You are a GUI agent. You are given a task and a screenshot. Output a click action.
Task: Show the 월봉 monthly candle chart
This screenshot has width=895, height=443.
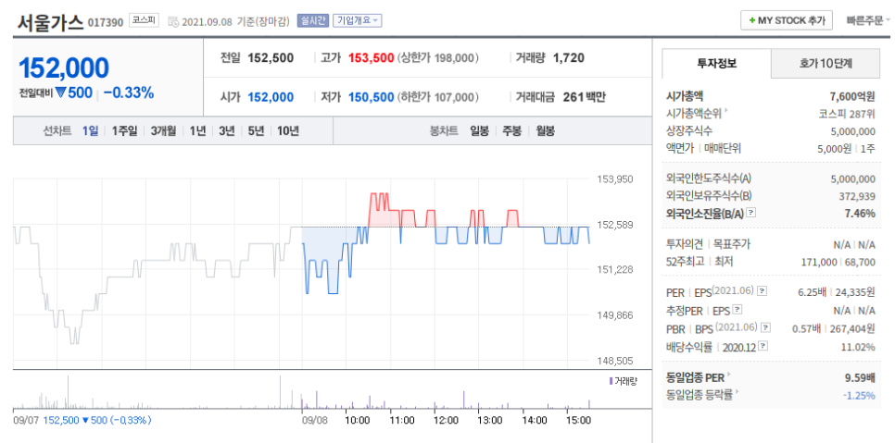coord(545,131)
